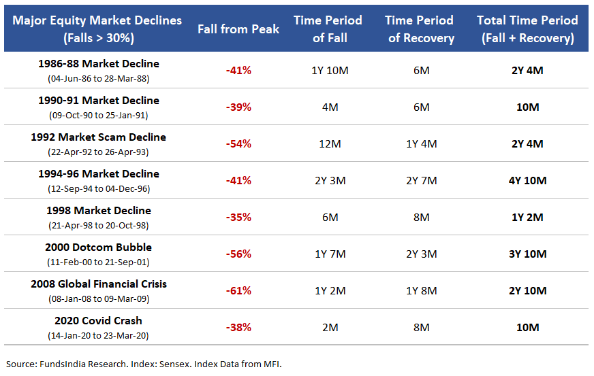Click the "Total Time Period" column header

527,29
